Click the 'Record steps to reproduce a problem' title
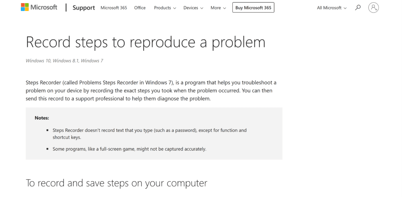This screenshot has width=402, height=197. coord(145,42)
